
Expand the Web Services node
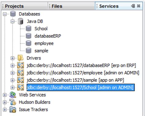(x=5, y=95)
